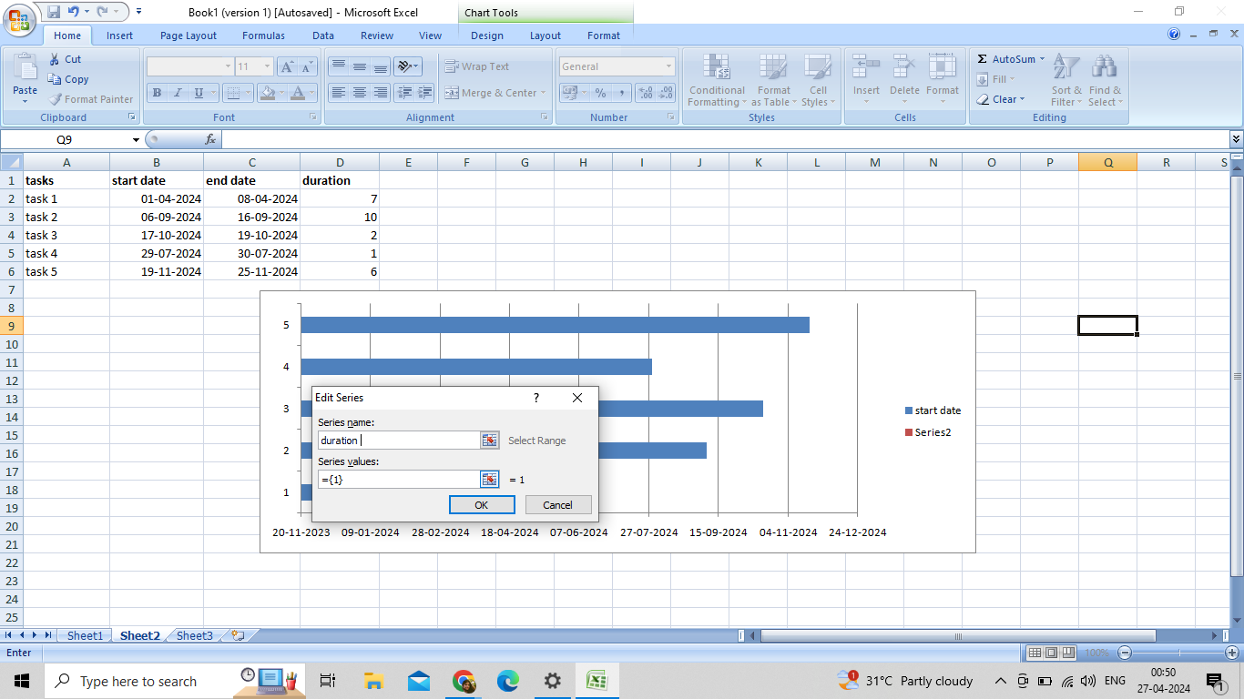
Task: Open Settings gear in Windows taskbar
Action: 552,681
